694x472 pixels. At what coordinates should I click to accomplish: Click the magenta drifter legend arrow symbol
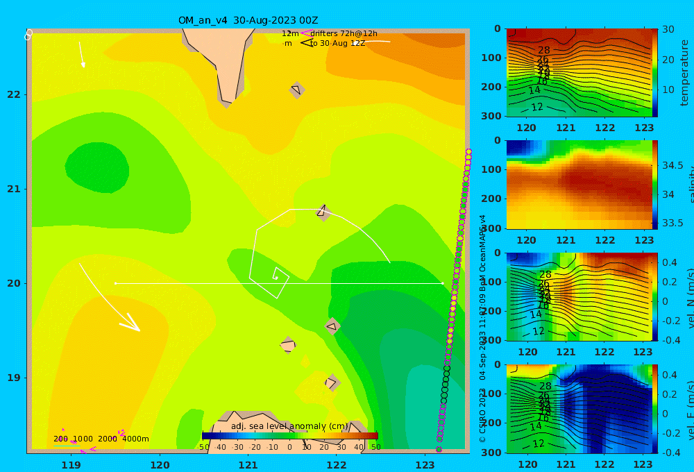[306, 33]
